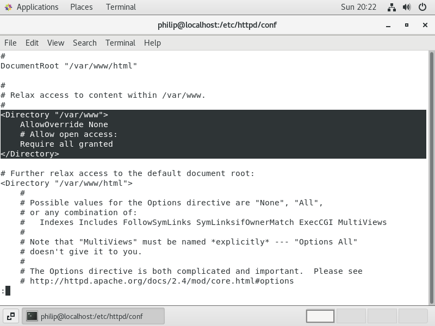Click the show desktop icon in taskbar
Image resolution: width=435 pixels, height=326 pixels.
pyautogui.click(x=11, y=316)
